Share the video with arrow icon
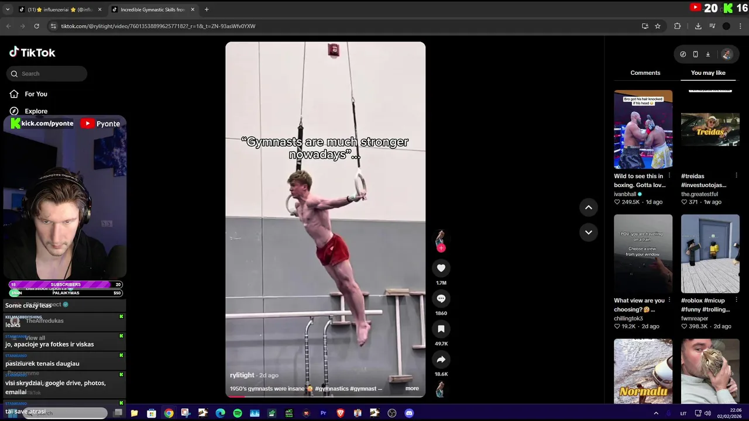The width and height of the screenshot is (749, 421). click(441, 359)
